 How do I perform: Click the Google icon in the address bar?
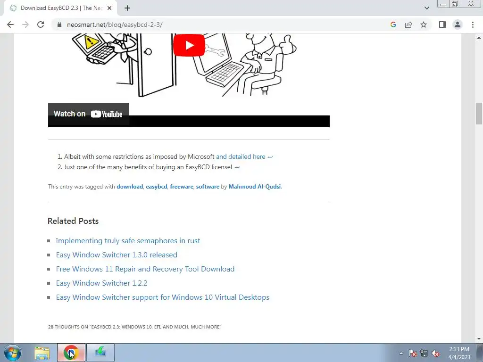(393, 25)
